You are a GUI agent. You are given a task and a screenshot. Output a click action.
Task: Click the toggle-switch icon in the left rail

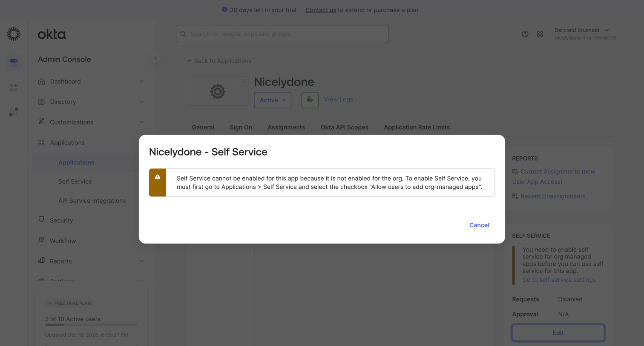pos(14,63)
